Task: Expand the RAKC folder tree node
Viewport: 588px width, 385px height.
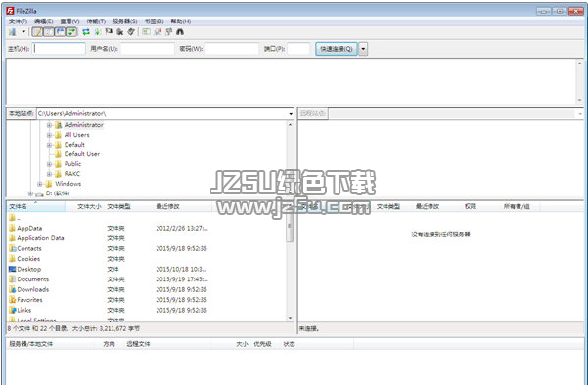Action: [49, 174]
